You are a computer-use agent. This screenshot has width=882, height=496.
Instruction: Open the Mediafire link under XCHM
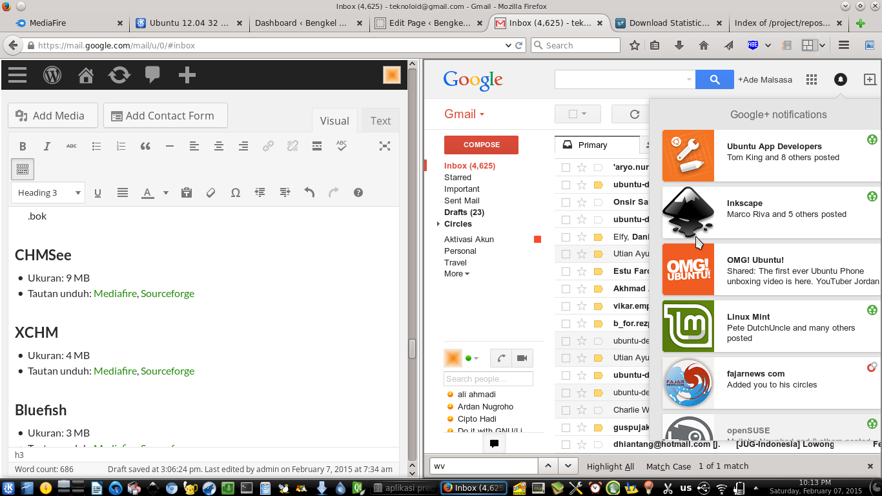click(x=115, y=371)
